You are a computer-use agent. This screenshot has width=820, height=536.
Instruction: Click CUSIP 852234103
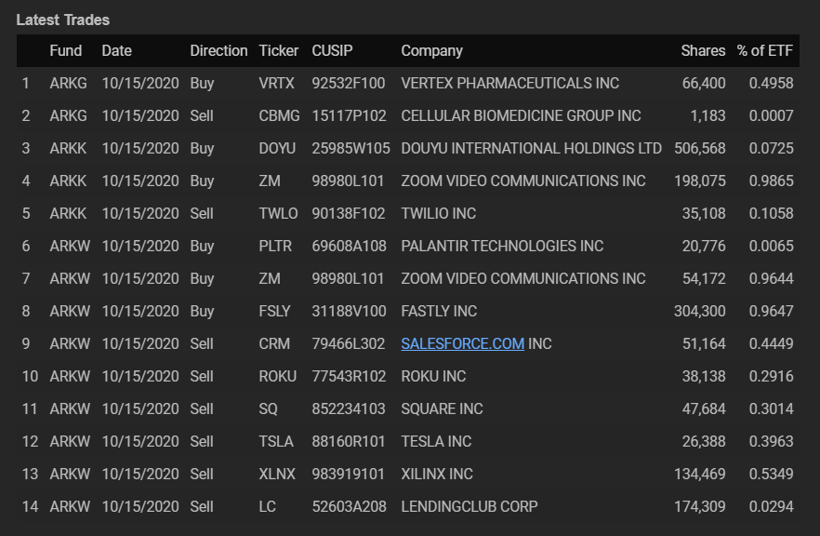click(349, 409)
